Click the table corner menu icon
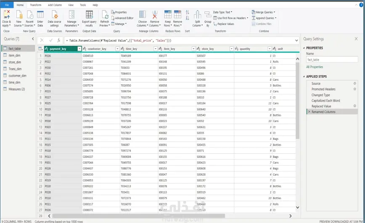This screenshot has width=365, height=223. coord(40,49)
